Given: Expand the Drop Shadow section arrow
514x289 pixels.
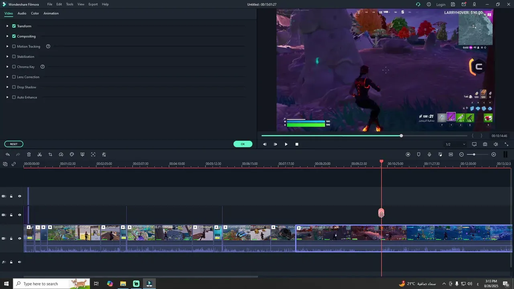Looking at the screenshot, I should 7,87.
